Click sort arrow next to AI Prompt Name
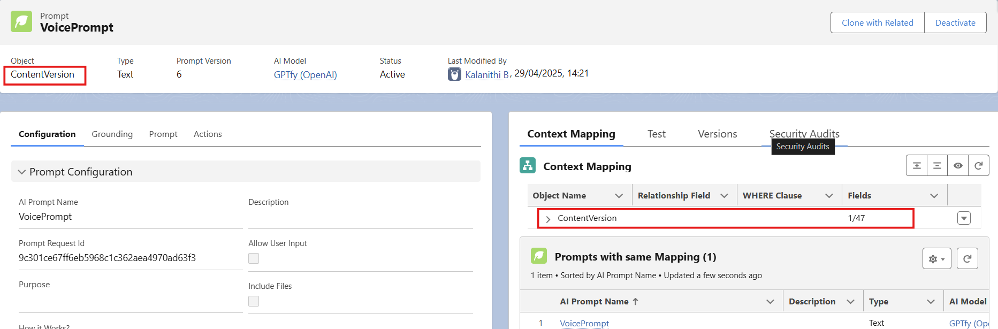Screen dimensions: 998x329 635,301
